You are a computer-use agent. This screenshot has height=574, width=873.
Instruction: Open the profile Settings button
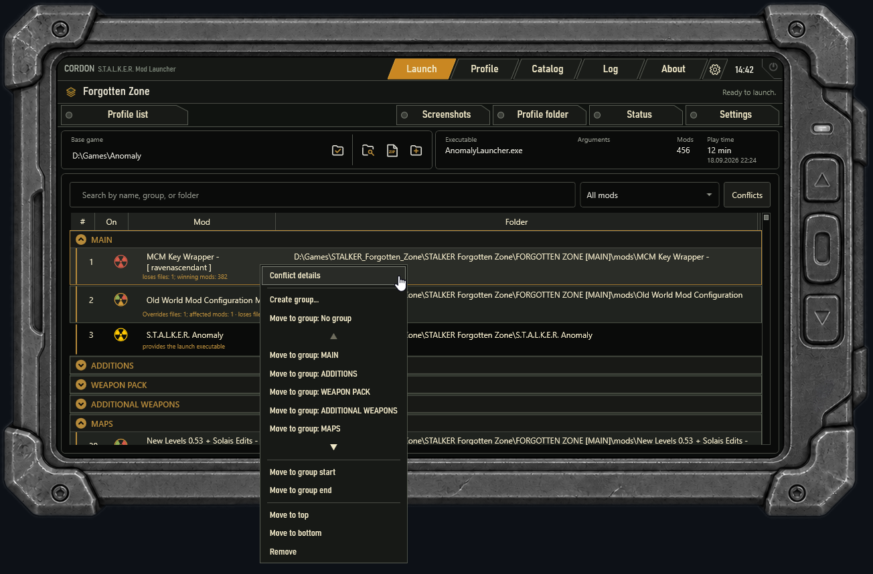[732, 115]
